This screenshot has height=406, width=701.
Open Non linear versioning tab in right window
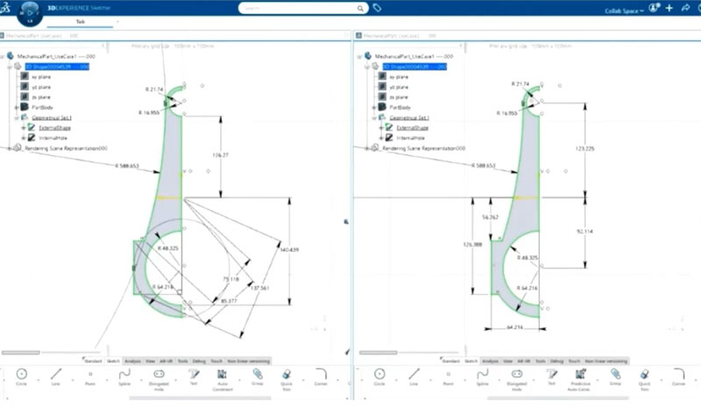coord(606,360)
